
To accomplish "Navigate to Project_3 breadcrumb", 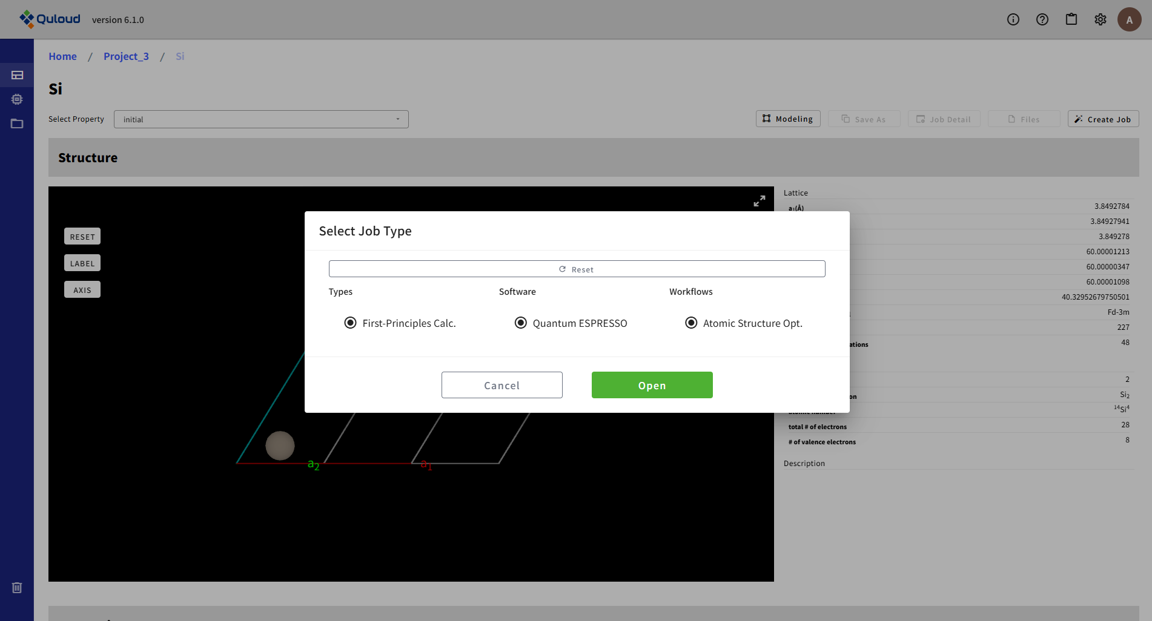I will coord(126,56).
